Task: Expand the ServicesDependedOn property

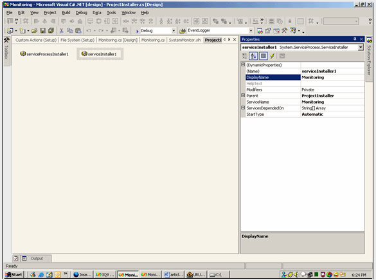Action: pos(243,108)
